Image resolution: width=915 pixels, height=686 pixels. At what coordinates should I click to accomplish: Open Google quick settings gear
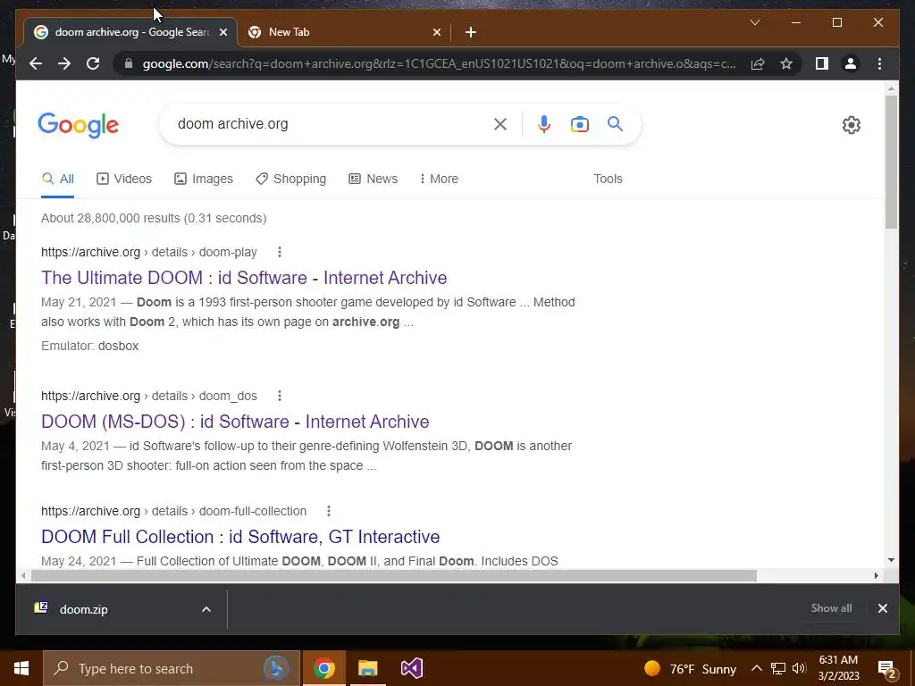click(x=852, y=125)
